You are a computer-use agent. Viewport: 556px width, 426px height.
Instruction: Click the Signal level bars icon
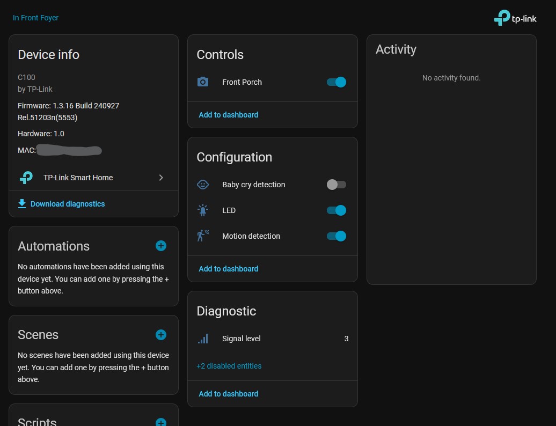click(203, 339)
